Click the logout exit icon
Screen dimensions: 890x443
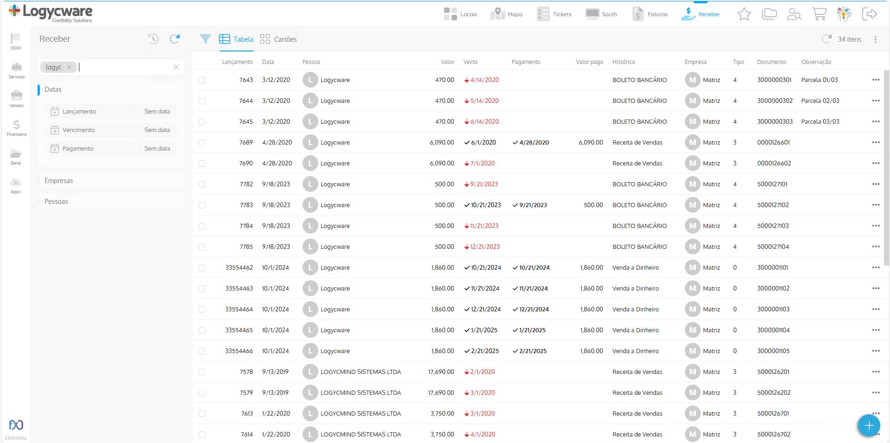click(869, 14)
